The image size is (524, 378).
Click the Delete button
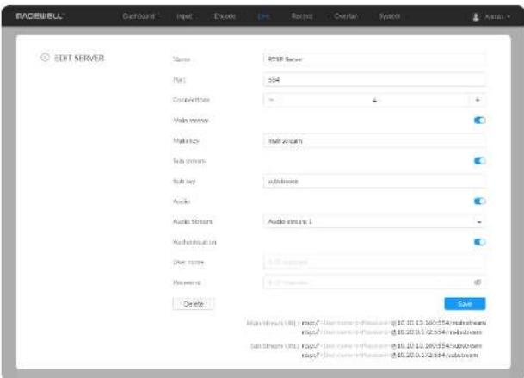point(194,304)
